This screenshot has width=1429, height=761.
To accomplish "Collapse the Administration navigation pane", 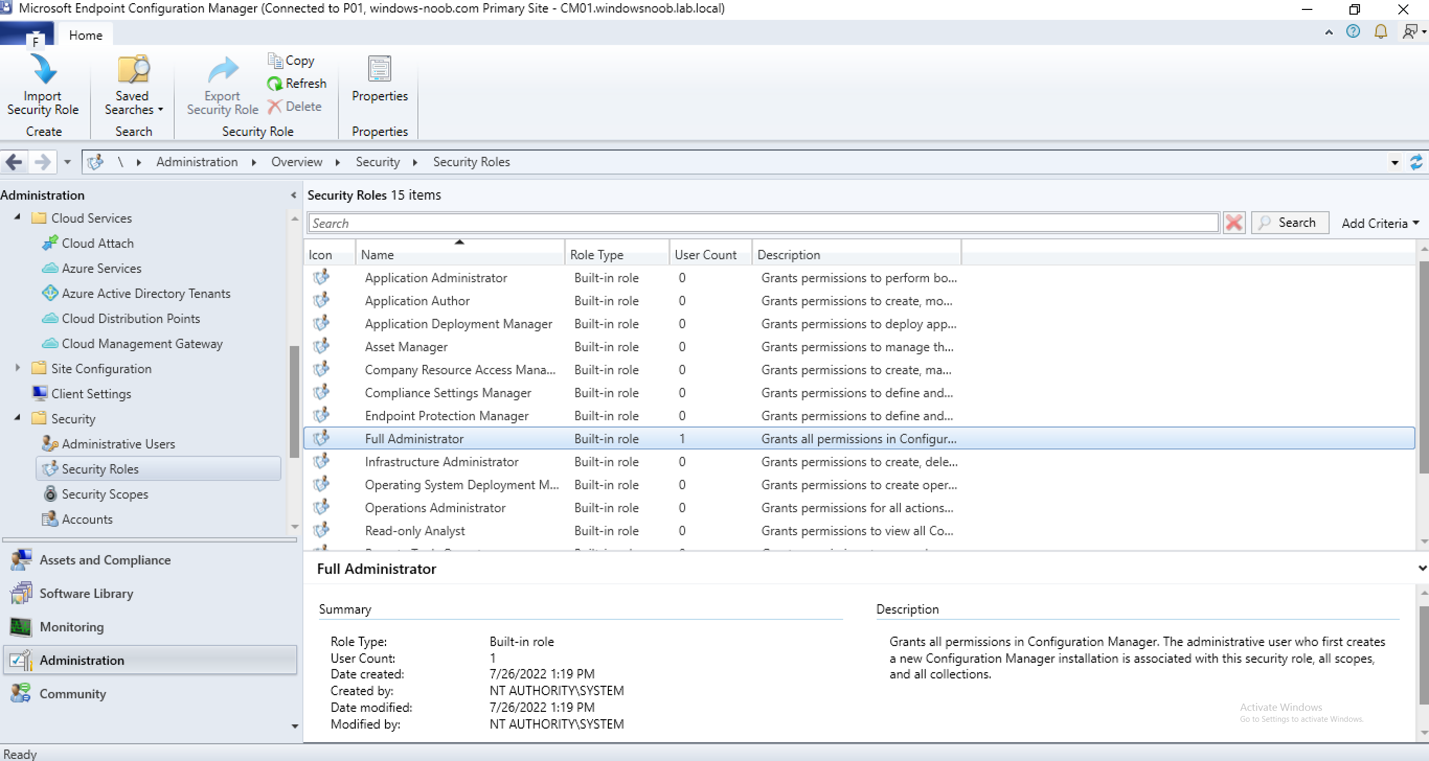I will [293, 195].
